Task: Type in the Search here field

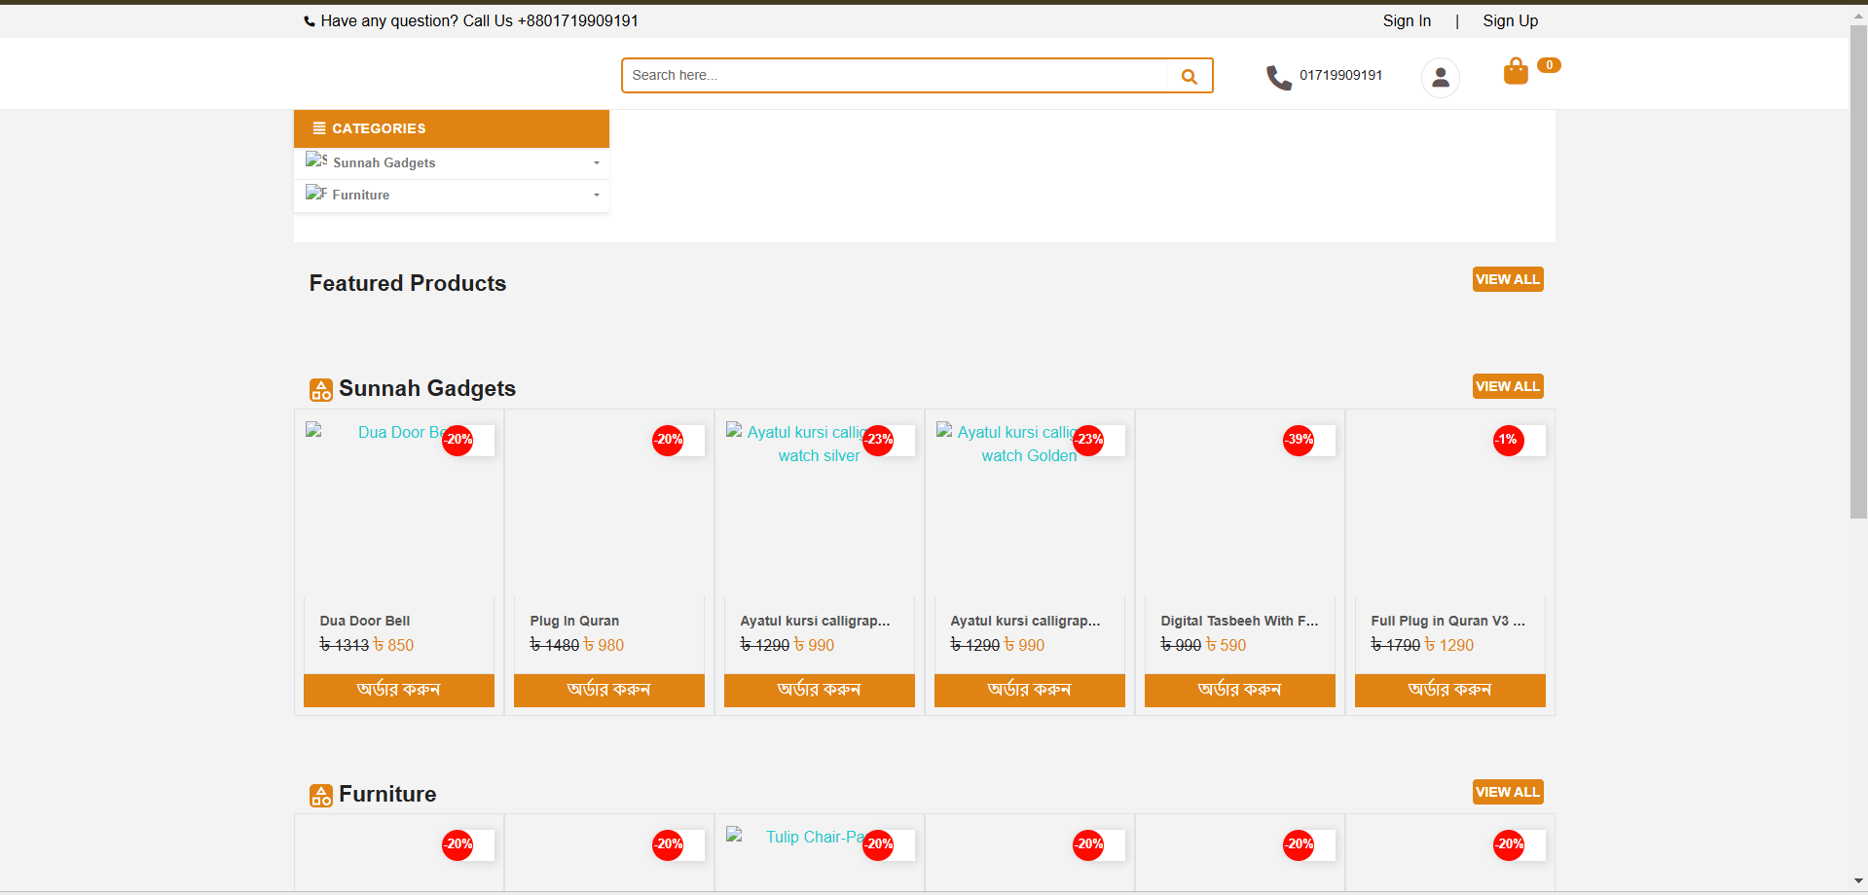Action: coord(894,76)
